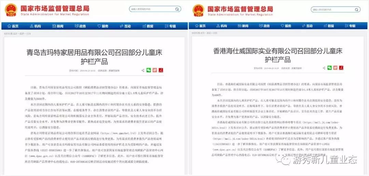Share the Qingdao article via WeChat icon

click(x=149, y=70)
